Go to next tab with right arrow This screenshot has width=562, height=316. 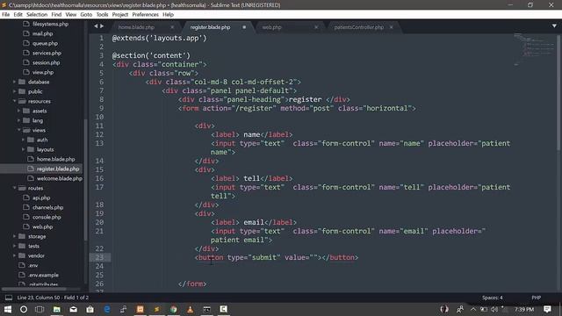click(x=102, y=26)
